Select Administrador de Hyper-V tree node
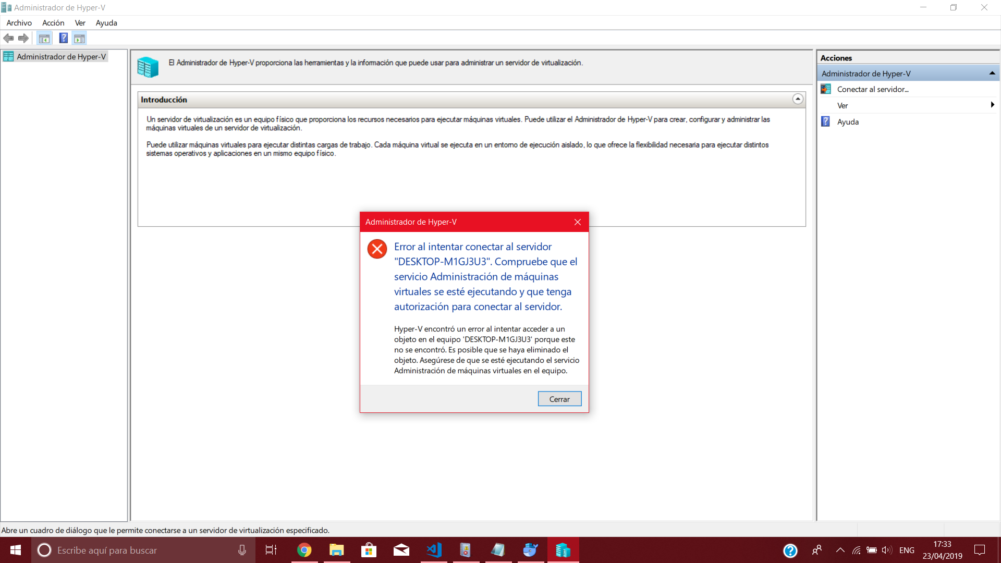This screenshot has width=1001, height=563. (61, 57)
